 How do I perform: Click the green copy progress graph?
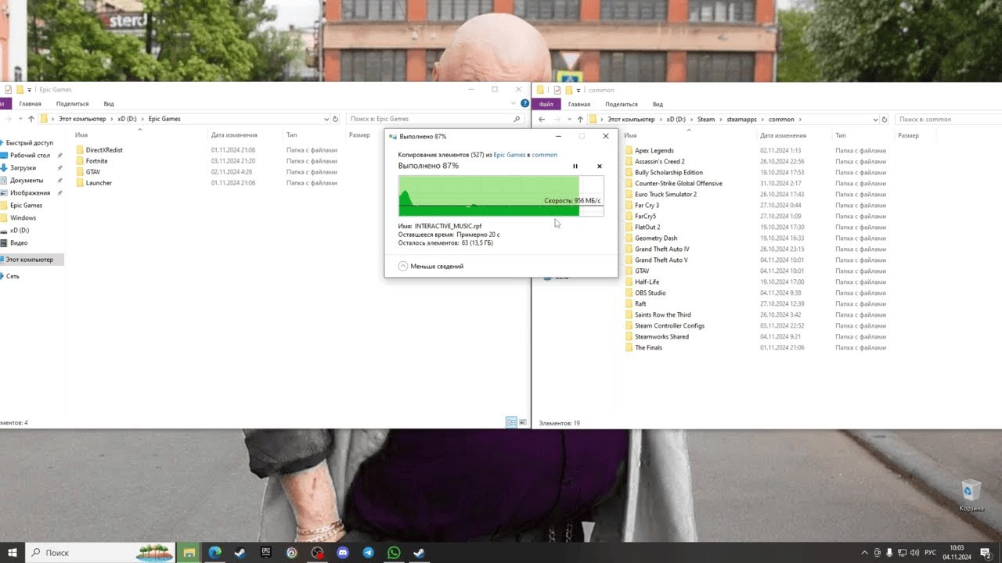click(501, 195)
